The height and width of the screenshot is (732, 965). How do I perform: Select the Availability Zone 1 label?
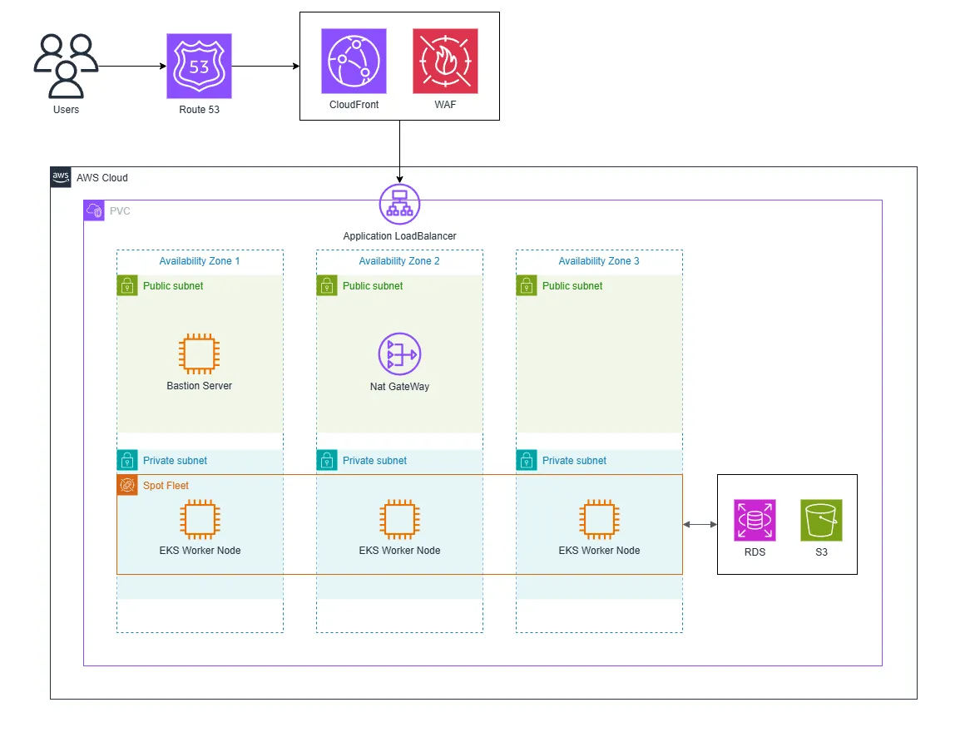(x=200, y=260)
